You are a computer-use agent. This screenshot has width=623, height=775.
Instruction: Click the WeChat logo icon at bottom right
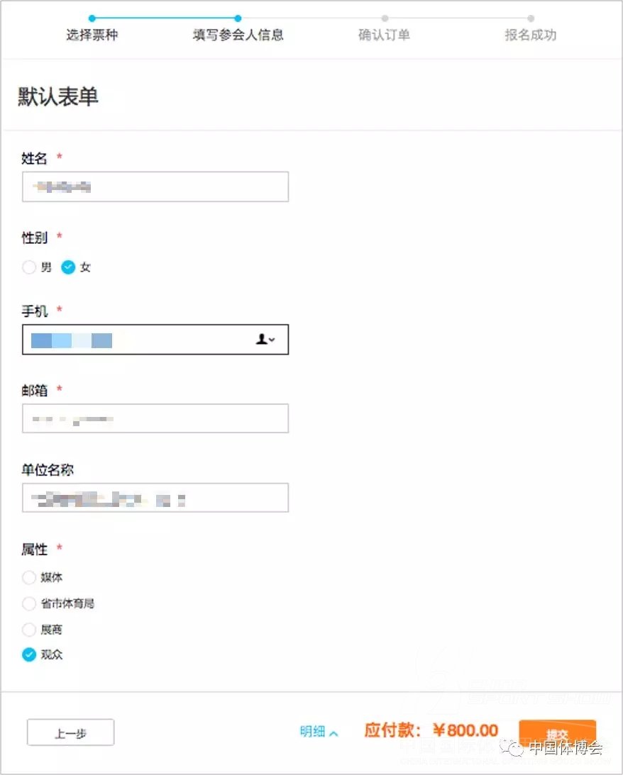(x=512, y=747)
